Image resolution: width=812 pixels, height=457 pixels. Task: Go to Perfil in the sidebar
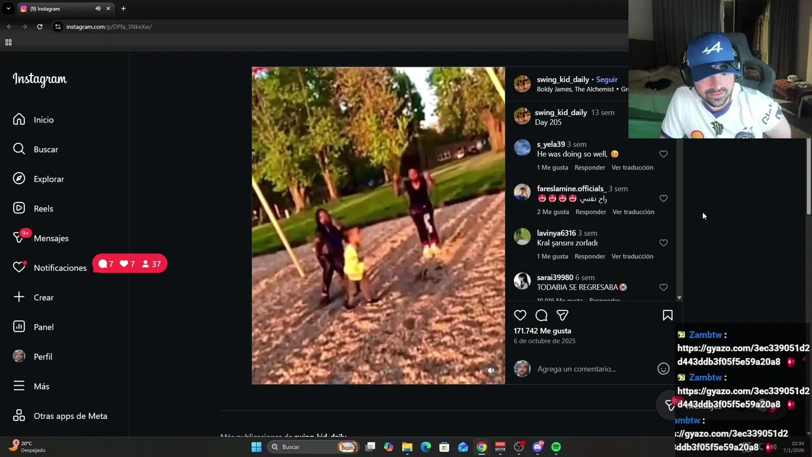[34, 357]
